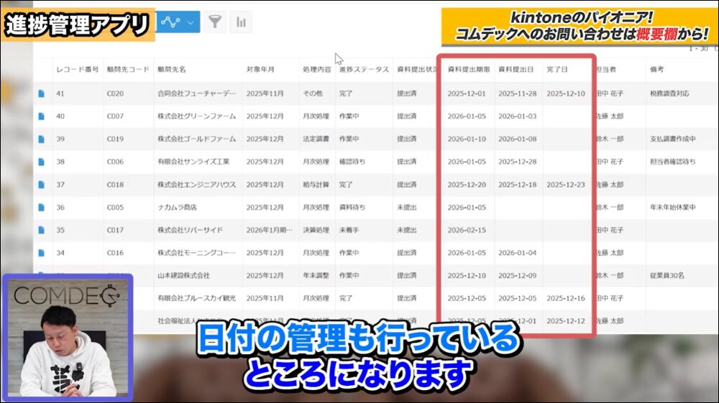Click the 未着手 status cell
Viewport: 719px width, 403px height.
349,230
